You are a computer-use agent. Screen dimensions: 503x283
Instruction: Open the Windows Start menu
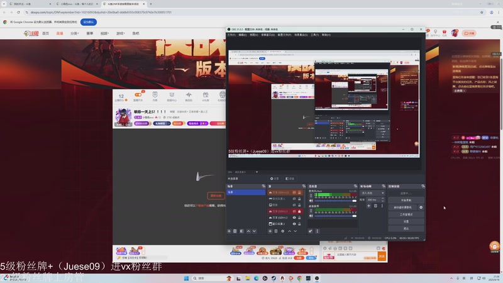(x=186, y=278)
